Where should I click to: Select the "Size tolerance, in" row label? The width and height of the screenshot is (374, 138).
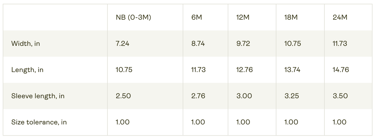[x=39, y=122]
